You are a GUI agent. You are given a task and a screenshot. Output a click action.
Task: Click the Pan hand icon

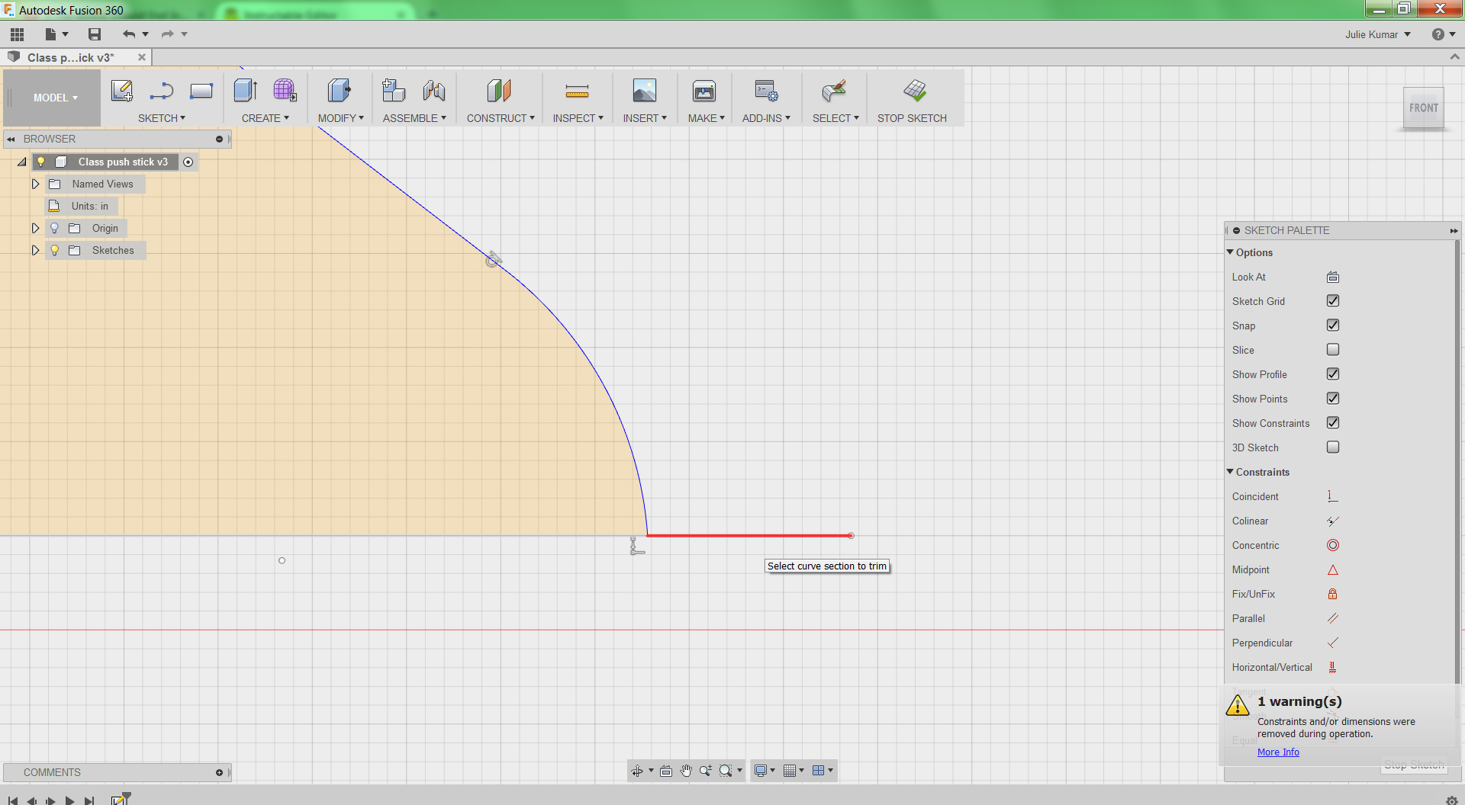click(x=686, y=771)
